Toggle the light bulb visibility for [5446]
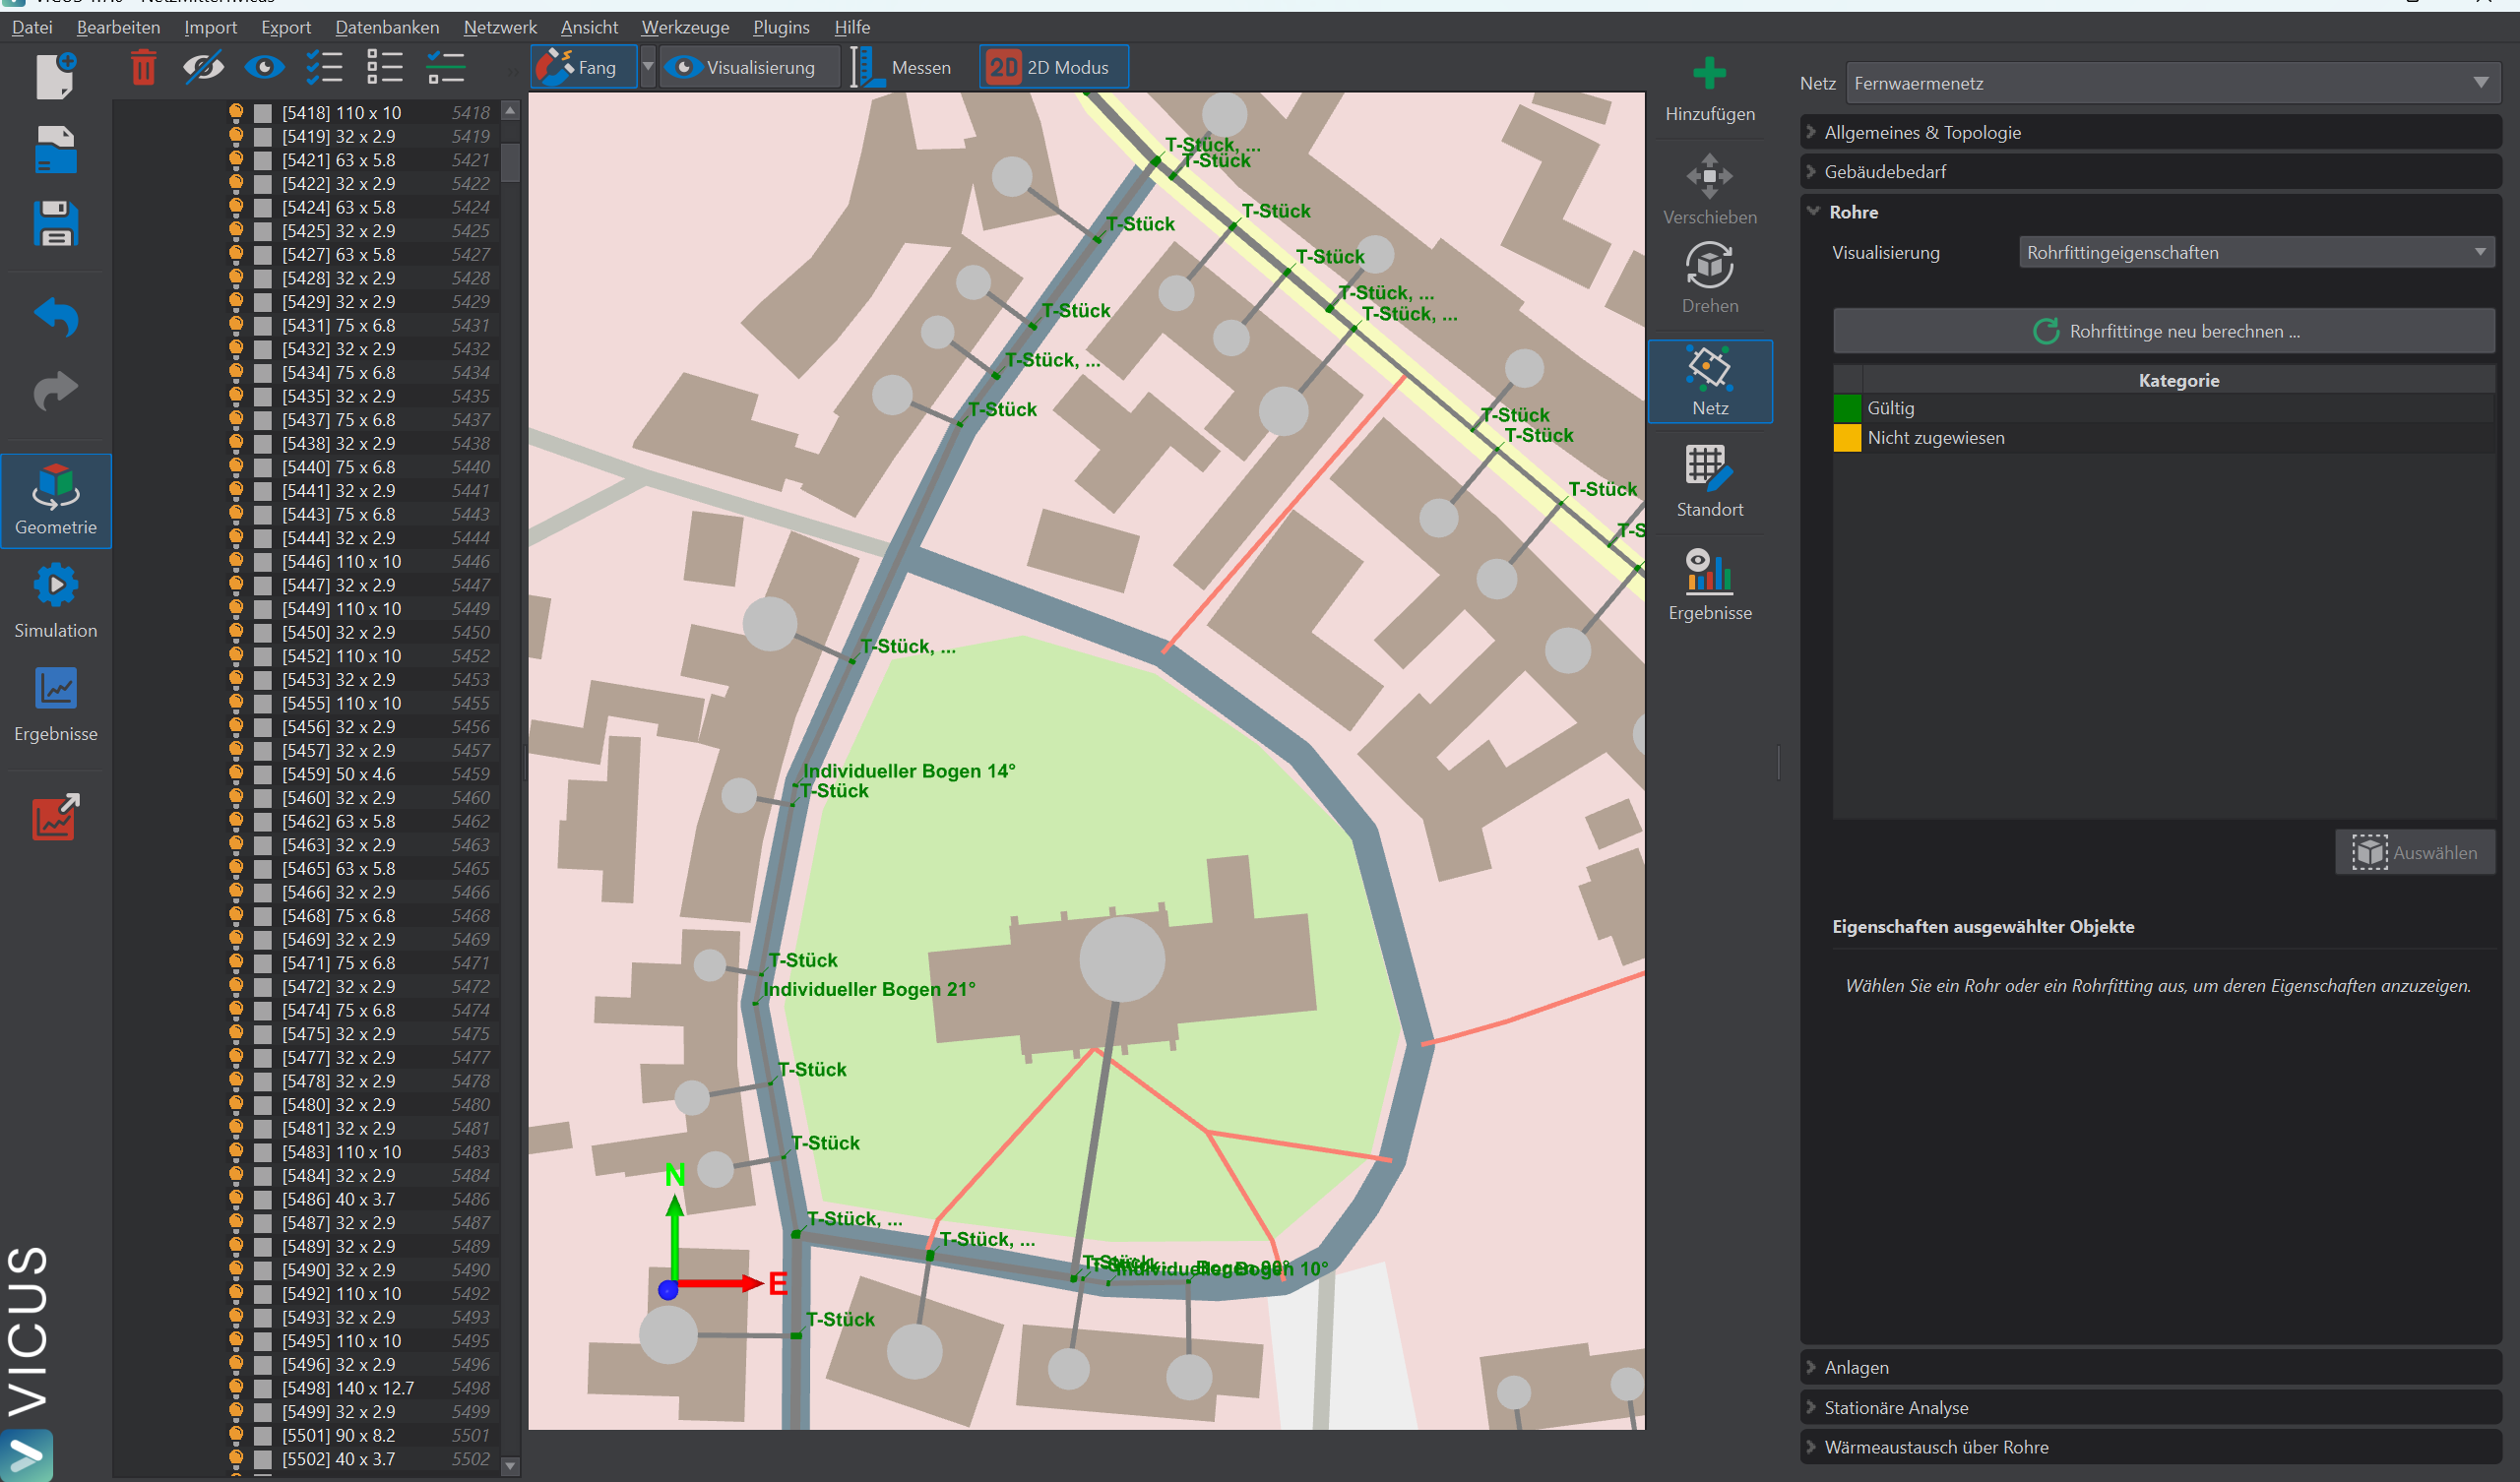Image resolution: width=2520 pixels, height=1482 pixels. 236,561
